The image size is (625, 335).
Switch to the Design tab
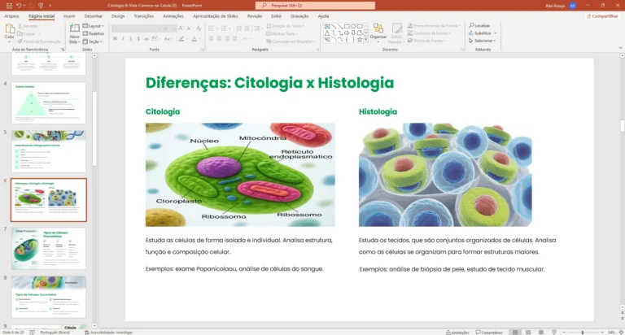click(118, 16)
